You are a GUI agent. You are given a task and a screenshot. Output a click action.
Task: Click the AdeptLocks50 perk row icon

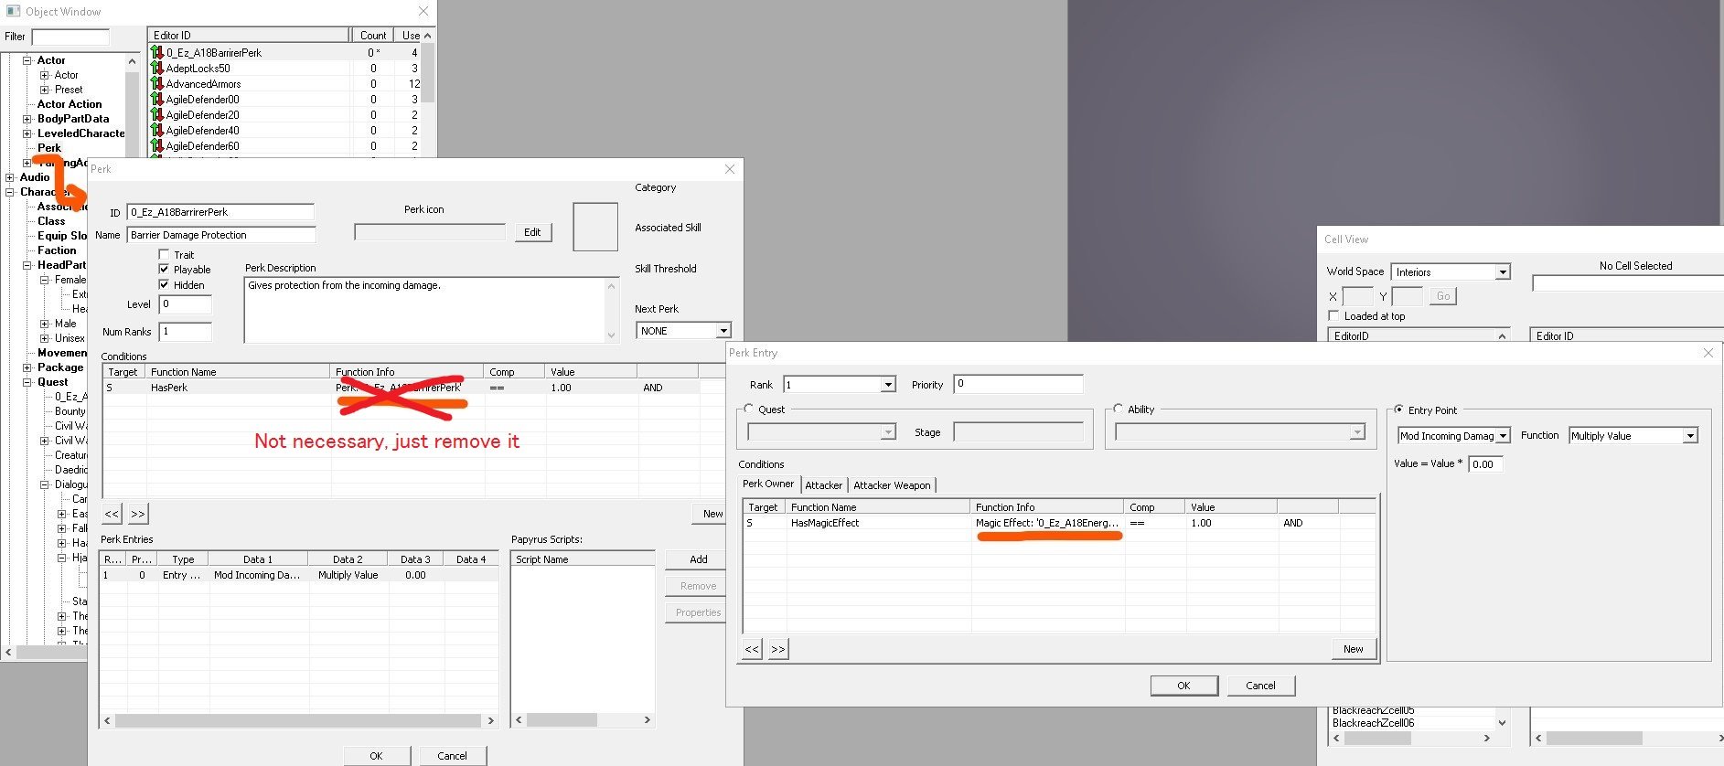157,69
